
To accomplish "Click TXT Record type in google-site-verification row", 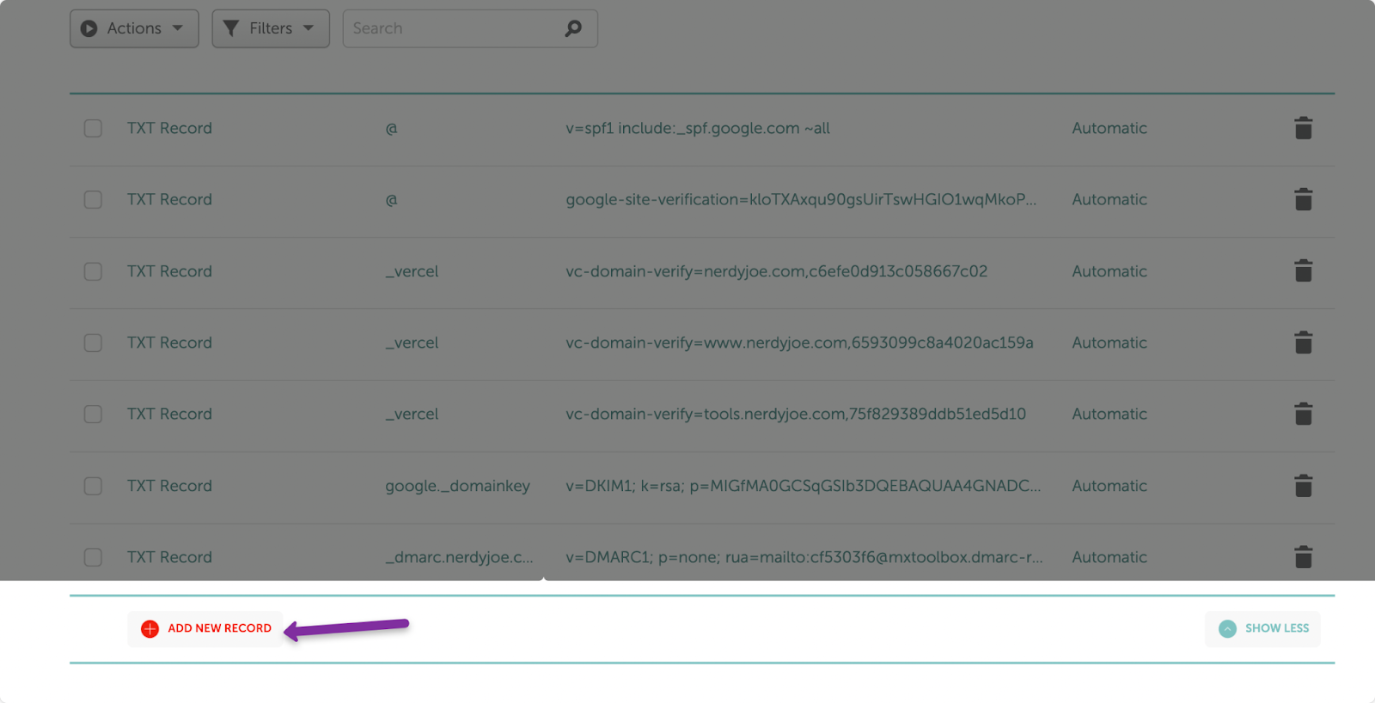I will click(169, 199).
